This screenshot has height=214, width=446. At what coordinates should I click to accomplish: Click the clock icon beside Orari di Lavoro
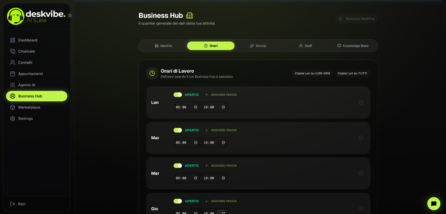[x=152, y=74]
